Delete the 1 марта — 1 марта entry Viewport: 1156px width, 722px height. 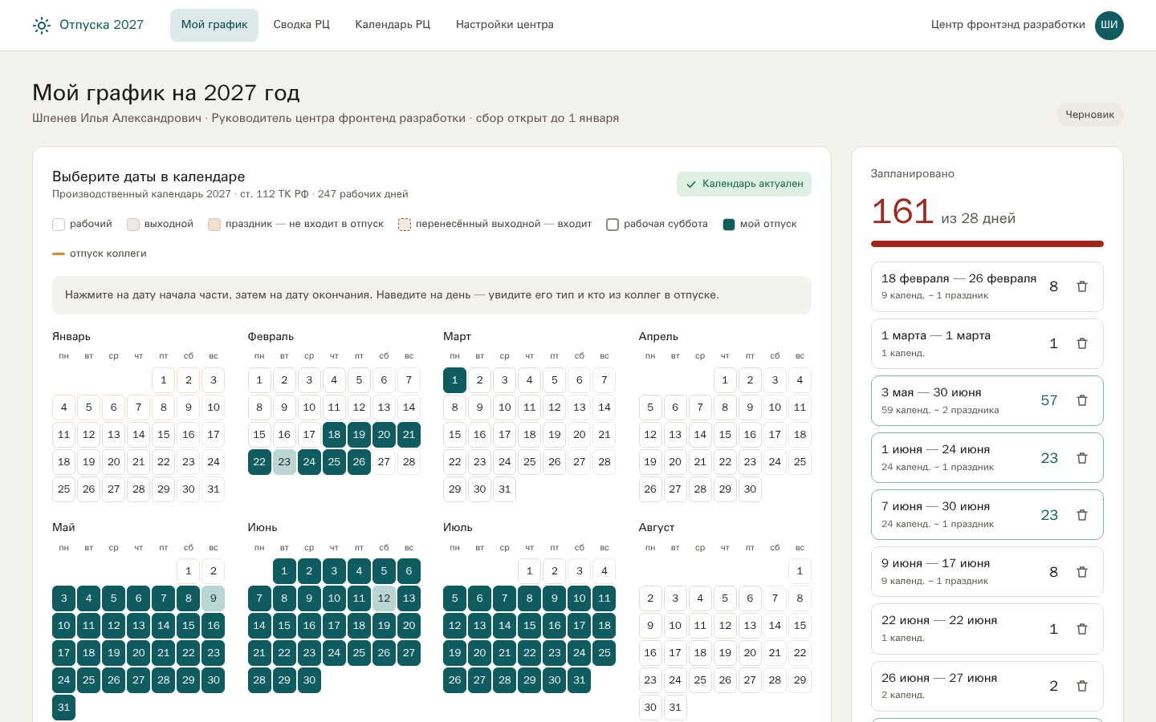tap(1082, 343)
